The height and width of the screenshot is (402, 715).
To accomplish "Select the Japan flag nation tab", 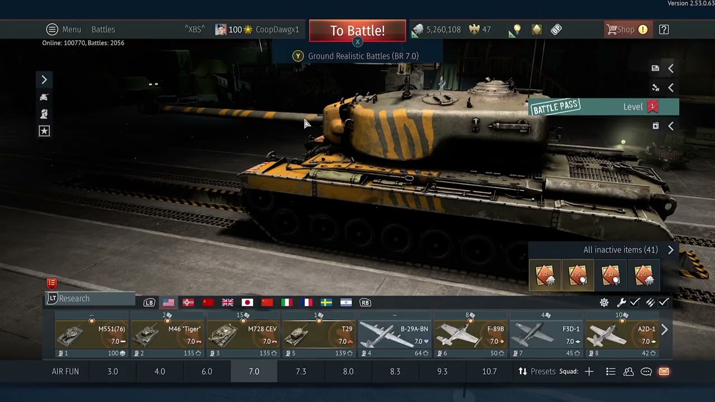I will pyautogui.click(x=247, y=303).
